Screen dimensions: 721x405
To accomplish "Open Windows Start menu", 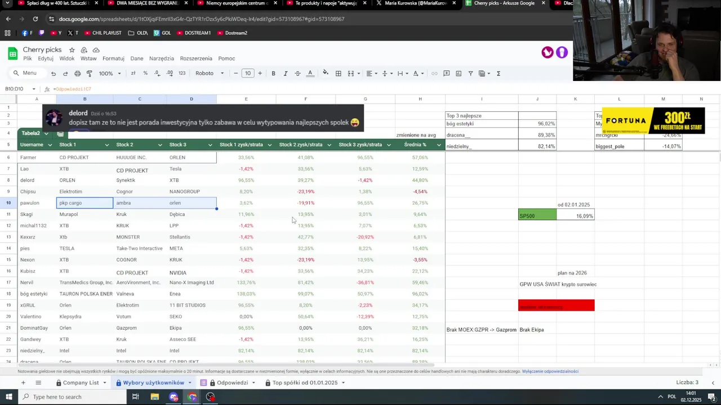I will pyautogui.click(x=9, y=397).
